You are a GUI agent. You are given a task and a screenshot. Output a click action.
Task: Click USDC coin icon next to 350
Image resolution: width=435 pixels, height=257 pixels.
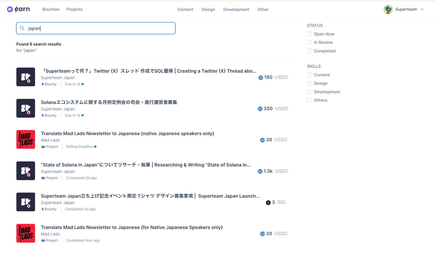(260, 109)
